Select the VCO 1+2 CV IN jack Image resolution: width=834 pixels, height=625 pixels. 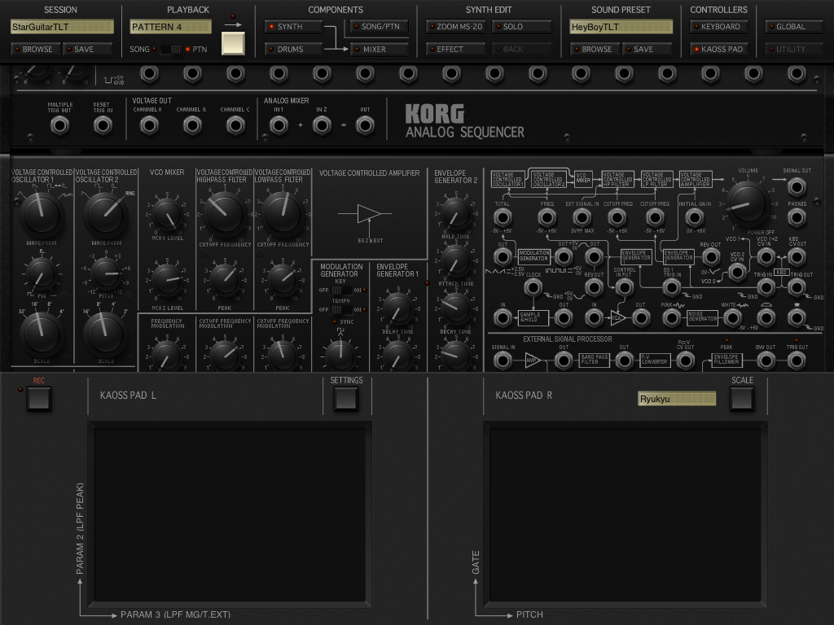click(x=766, y=257)
